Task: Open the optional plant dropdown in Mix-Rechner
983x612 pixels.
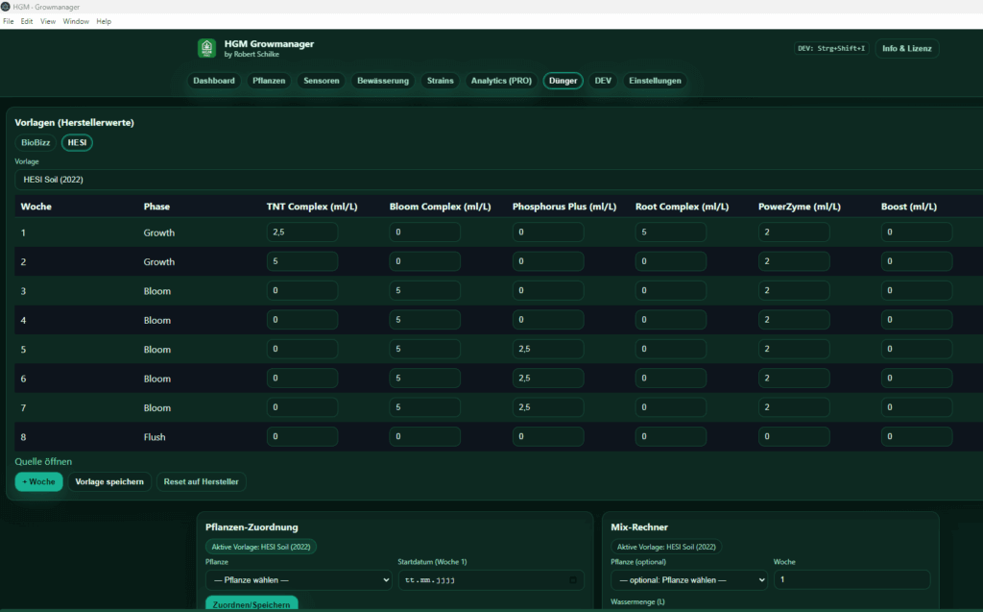Action: (686, 579)
